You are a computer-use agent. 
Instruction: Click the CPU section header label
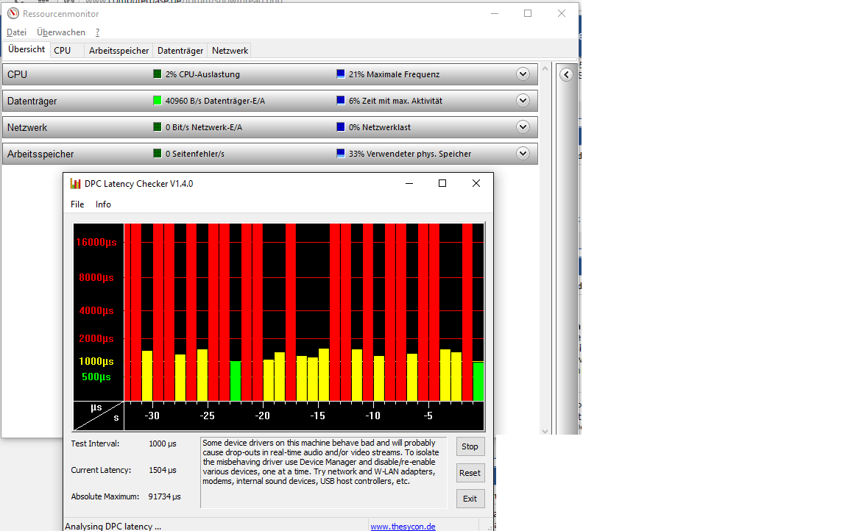pos(18,74)
